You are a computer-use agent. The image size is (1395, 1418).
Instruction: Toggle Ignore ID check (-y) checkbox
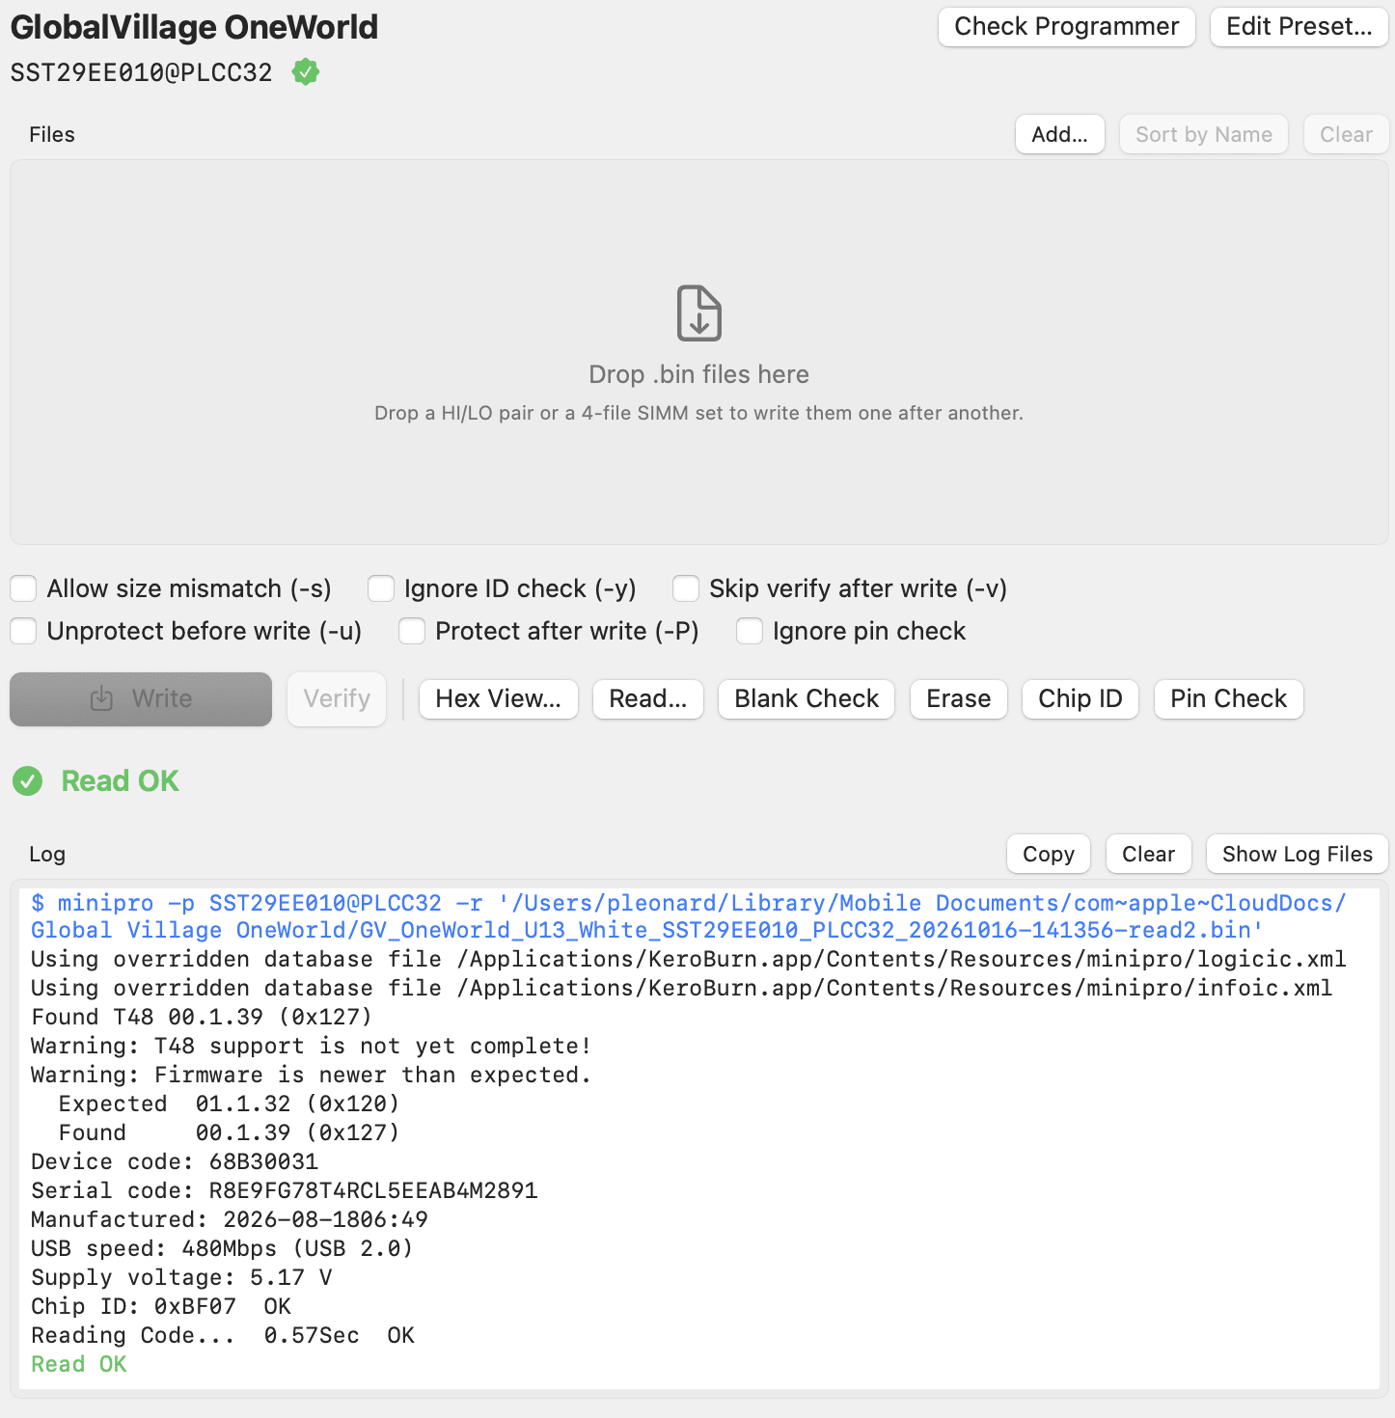tap(381, 588)
